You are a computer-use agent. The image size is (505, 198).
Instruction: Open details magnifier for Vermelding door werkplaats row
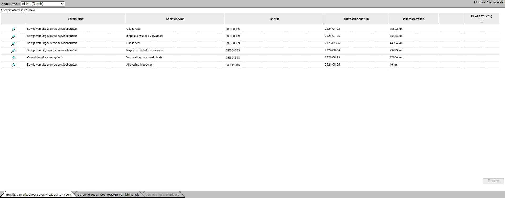13,58
